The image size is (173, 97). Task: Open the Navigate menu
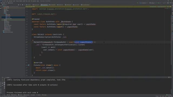coord(11,1)
